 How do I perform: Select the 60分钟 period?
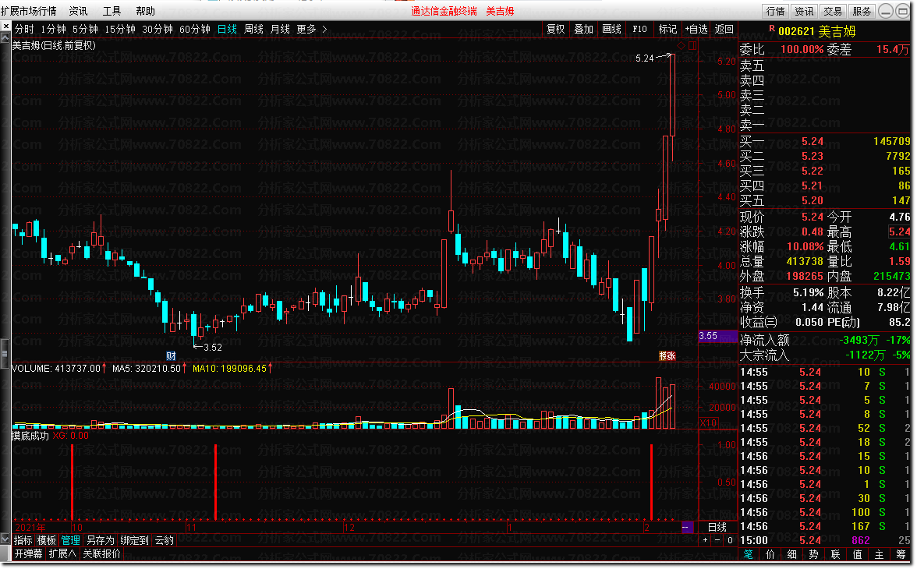point(195,29)
